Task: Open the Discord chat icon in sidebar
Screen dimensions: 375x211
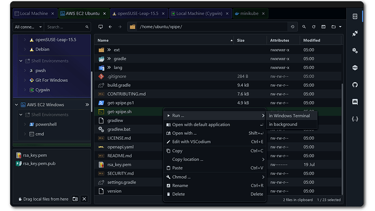Action: tap(355, 102)
